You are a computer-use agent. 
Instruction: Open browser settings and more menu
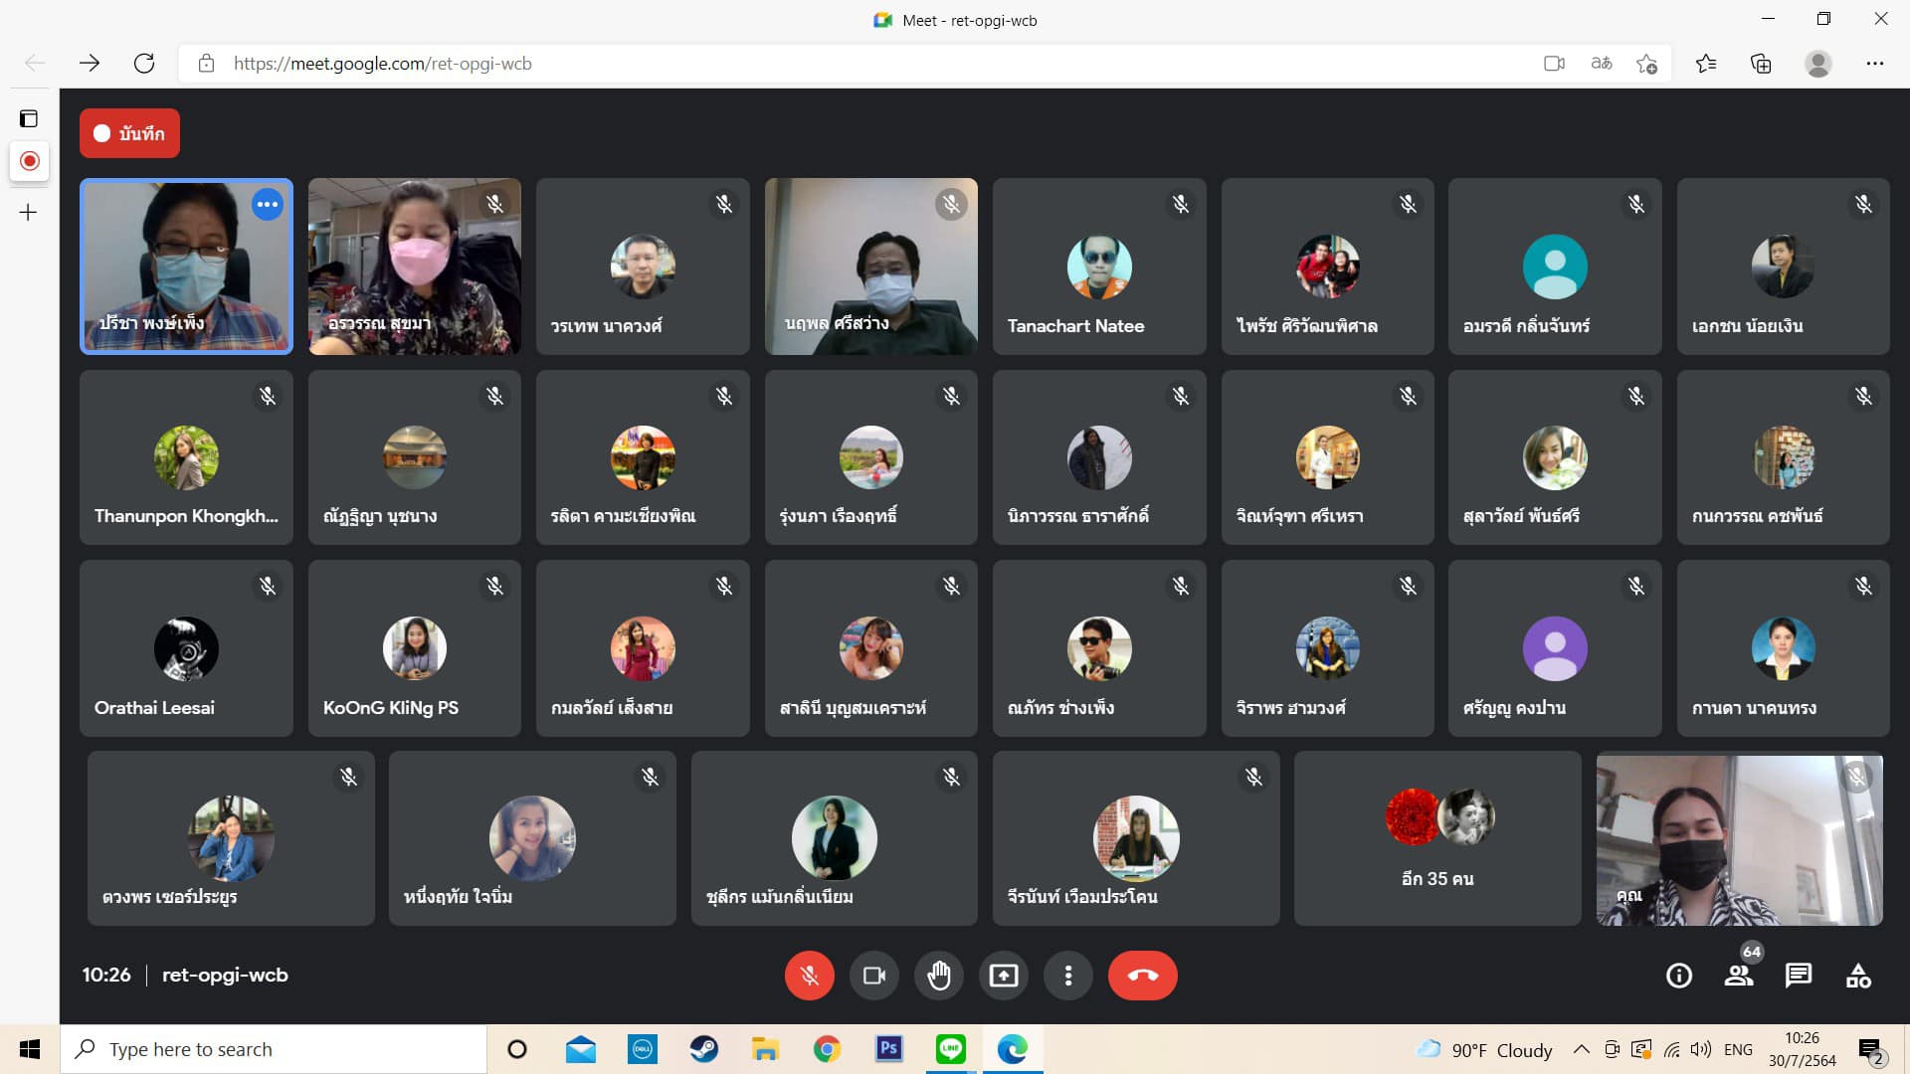(1874, 64)
